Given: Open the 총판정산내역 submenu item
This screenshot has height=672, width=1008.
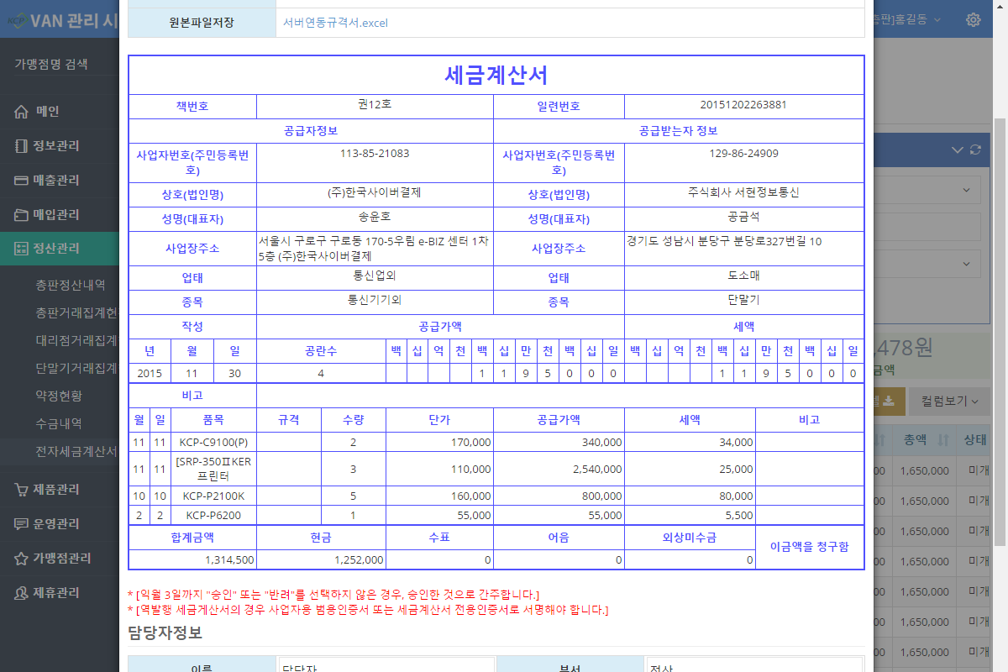Looking at the screenshot, I should (x=70, y=285).
